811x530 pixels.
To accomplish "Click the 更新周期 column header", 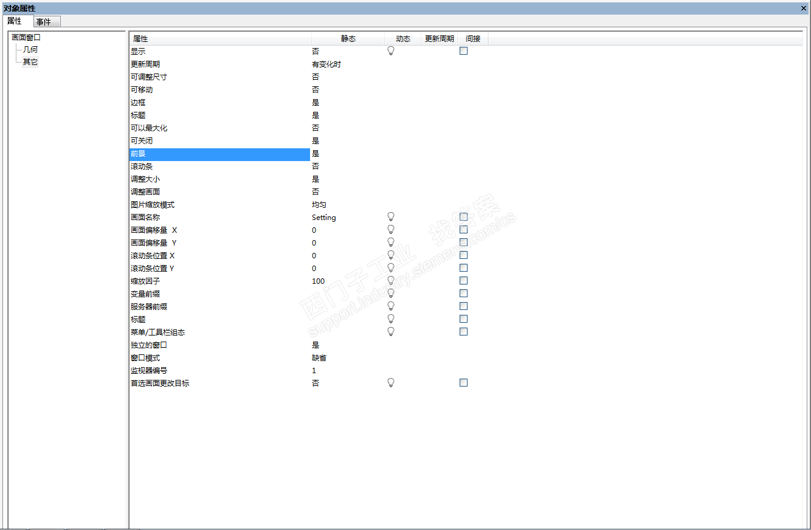I will 440,39.
